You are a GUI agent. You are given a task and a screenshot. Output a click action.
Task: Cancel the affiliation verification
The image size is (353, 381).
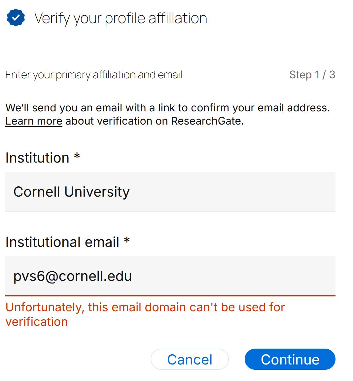(190, 359)
